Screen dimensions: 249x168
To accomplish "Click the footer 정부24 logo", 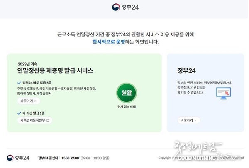I will (x=18, y=158).
